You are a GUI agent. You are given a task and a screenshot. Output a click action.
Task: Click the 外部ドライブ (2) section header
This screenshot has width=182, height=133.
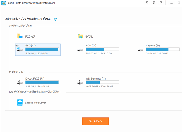click(17, 72)
